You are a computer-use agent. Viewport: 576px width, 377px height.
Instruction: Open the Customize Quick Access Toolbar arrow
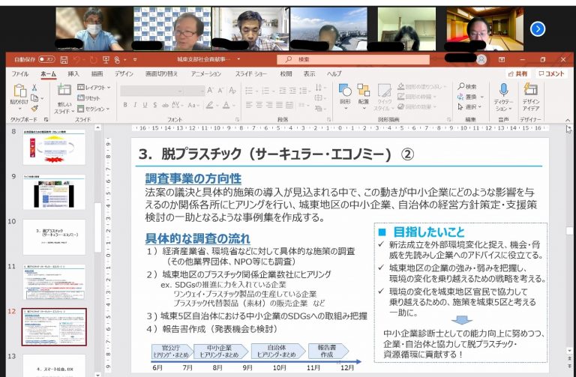click(x=135, y=59)
